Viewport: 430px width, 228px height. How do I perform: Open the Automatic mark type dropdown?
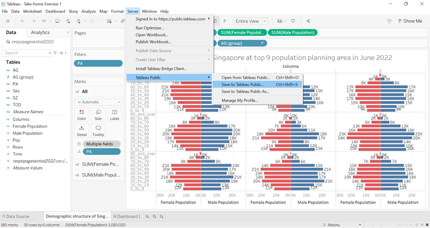point(98,102)
